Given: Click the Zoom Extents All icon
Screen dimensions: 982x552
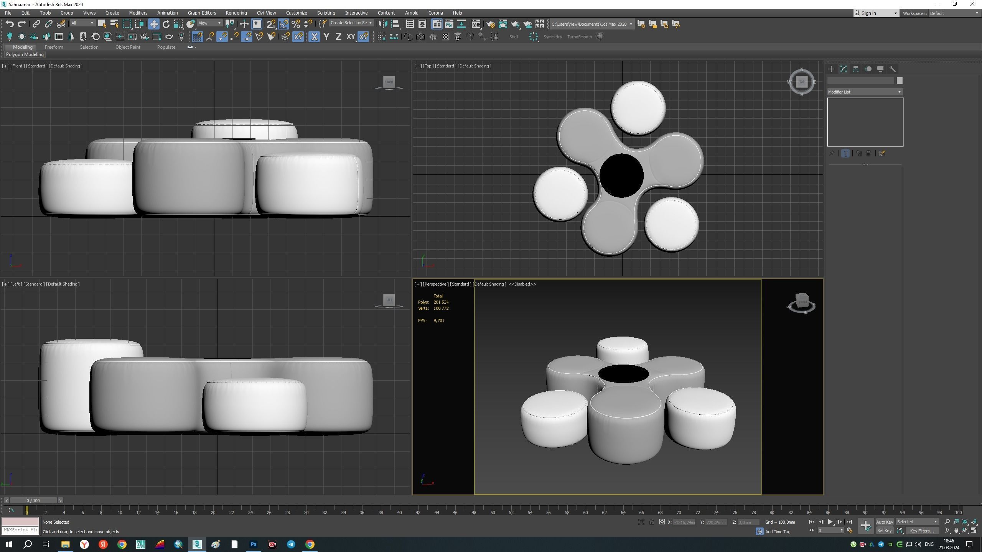Looking at the screenshot, I should click(974, 522).
